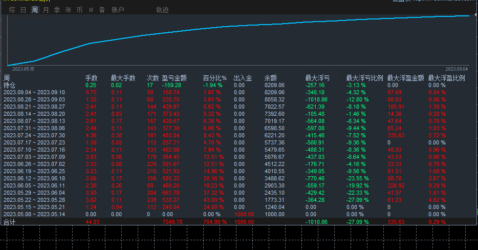
Task: Click the 最大手数 column header
Action: [x=123, y=78]
